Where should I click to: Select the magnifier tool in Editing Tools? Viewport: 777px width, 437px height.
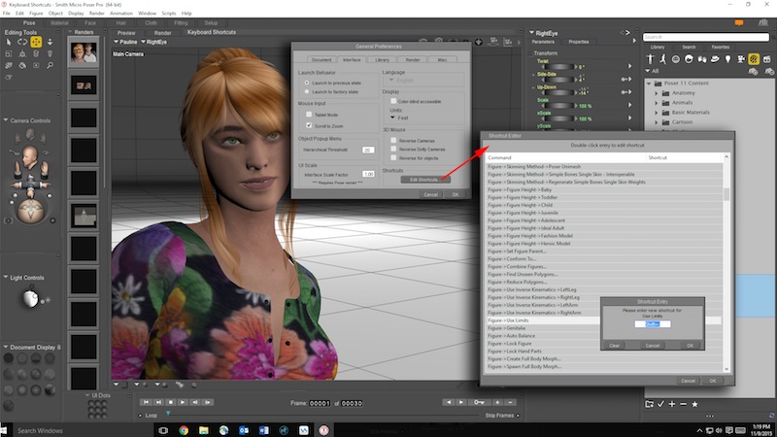click(x=51, y=65)
